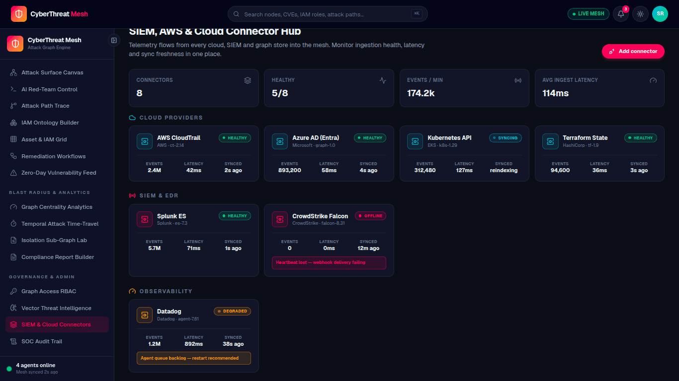Click CrowdStrike synced value '12m ago'
The height and width of the screenshot is (381, 679).
point(368,248)
